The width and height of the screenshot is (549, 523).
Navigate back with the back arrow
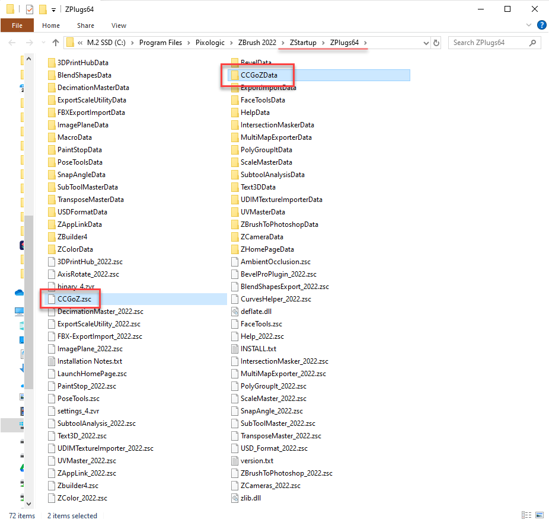pos(12,43)
